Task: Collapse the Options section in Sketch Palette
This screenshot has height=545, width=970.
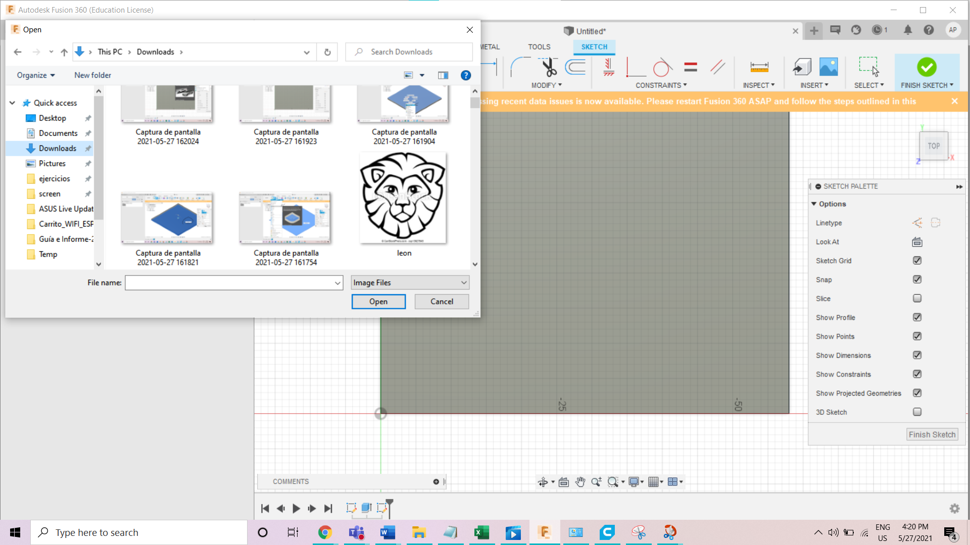Action: pyautogui.click(x=814, y=204)
